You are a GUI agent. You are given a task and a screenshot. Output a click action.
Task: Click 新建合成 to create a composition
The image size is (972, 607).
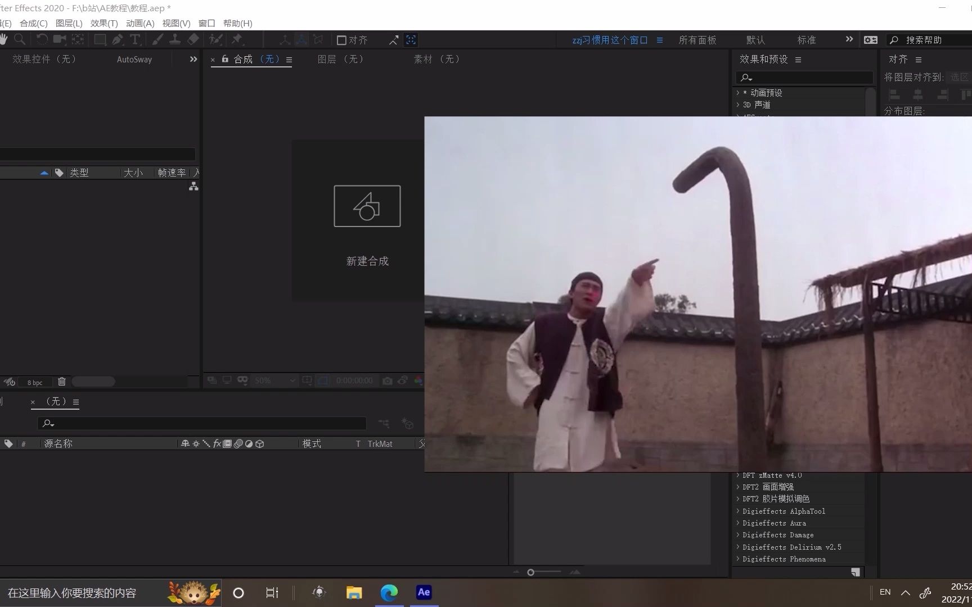(x=367, y=261)
